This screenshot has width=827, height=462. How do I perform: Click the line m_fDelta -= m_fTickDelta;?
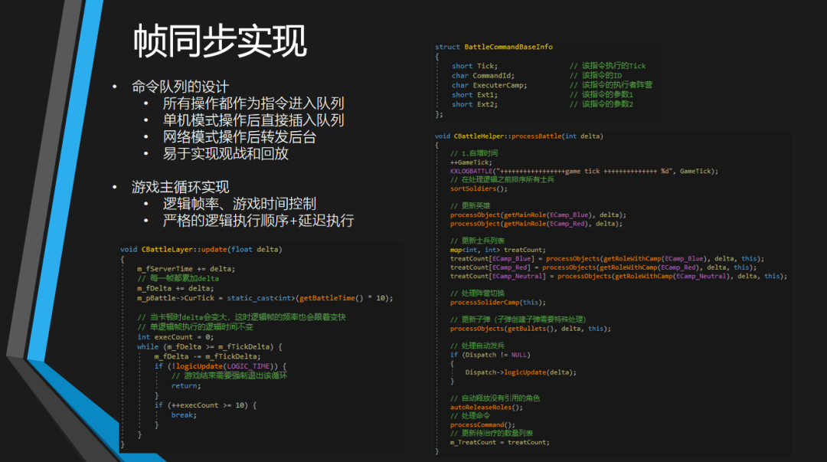coord(208,356)
